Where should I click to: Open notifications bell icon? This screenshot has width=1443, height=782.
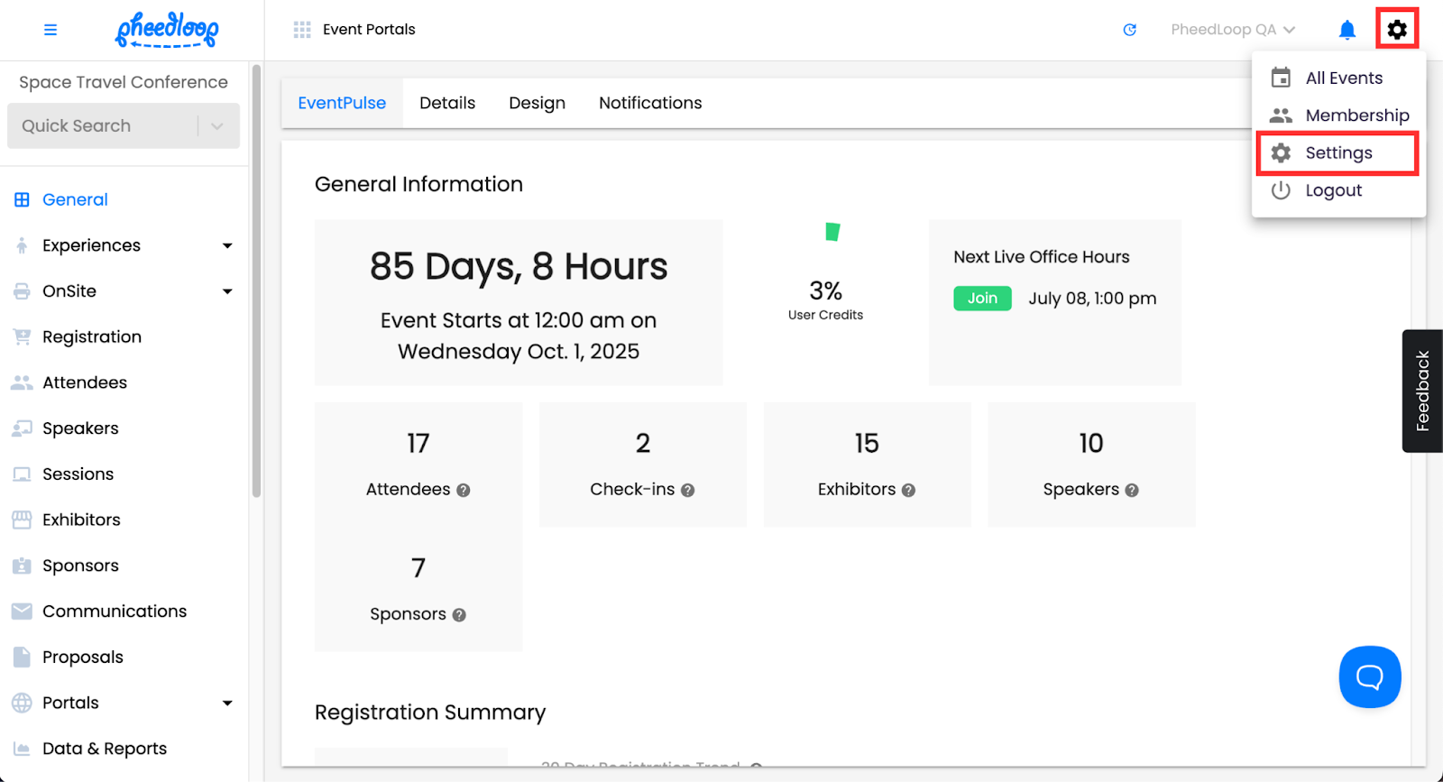[x=1346, y=30]
